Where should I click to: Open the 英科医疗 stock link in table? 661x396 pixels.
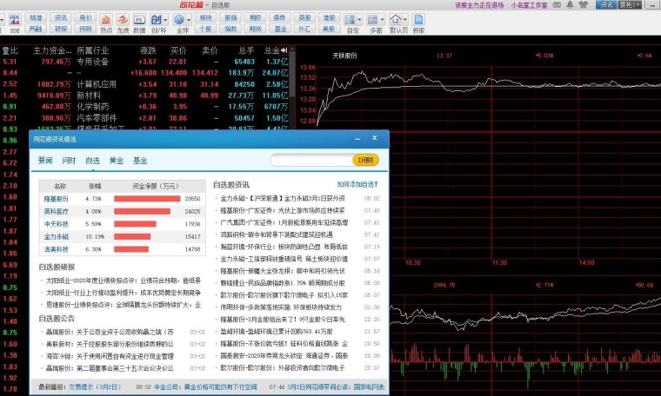tap(56, 211)
